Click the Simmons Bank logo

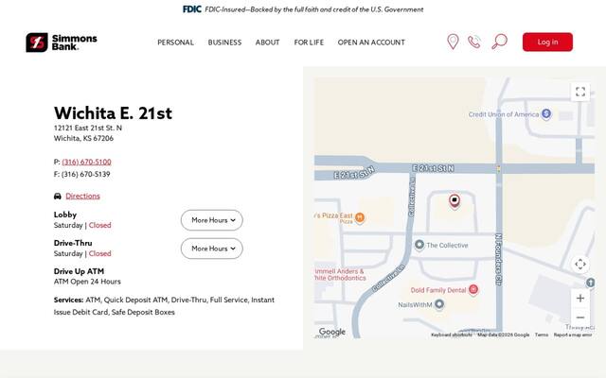coord(62,42)
